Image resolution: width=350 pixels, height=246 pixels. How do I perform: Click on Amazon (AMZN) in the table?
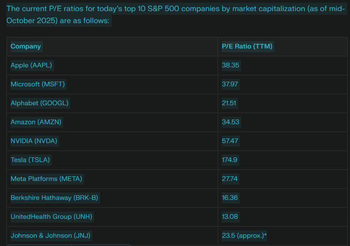click(36, 122)
